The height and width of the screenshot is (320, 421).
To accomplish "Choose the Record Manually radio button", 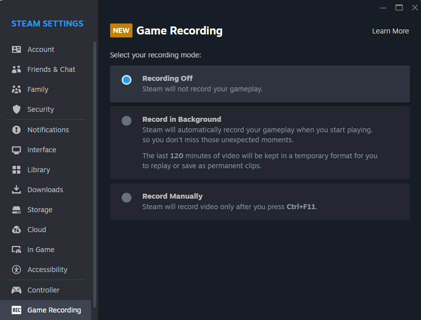I will (127, 198).
